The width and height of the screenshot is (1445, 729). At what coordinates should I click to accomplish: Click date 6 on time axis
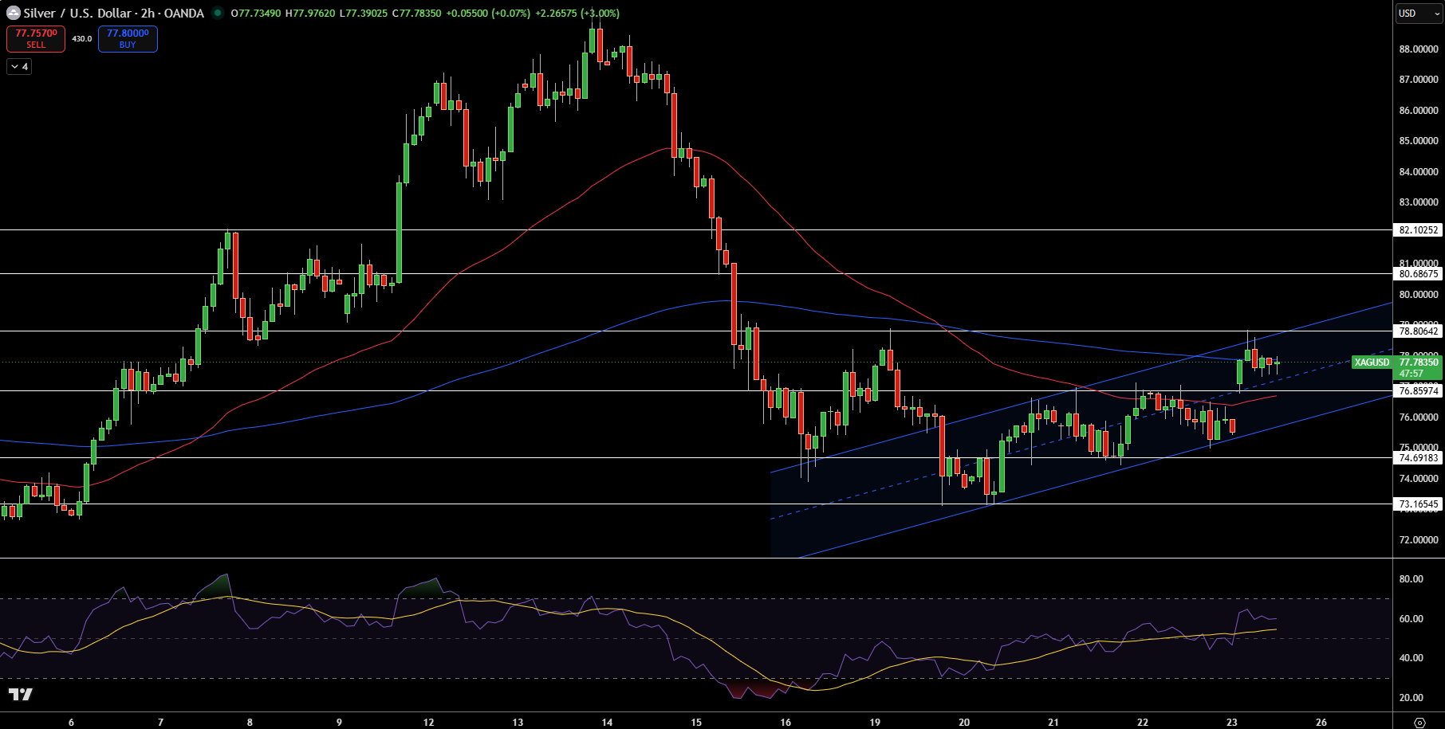[x=71, y=723]
